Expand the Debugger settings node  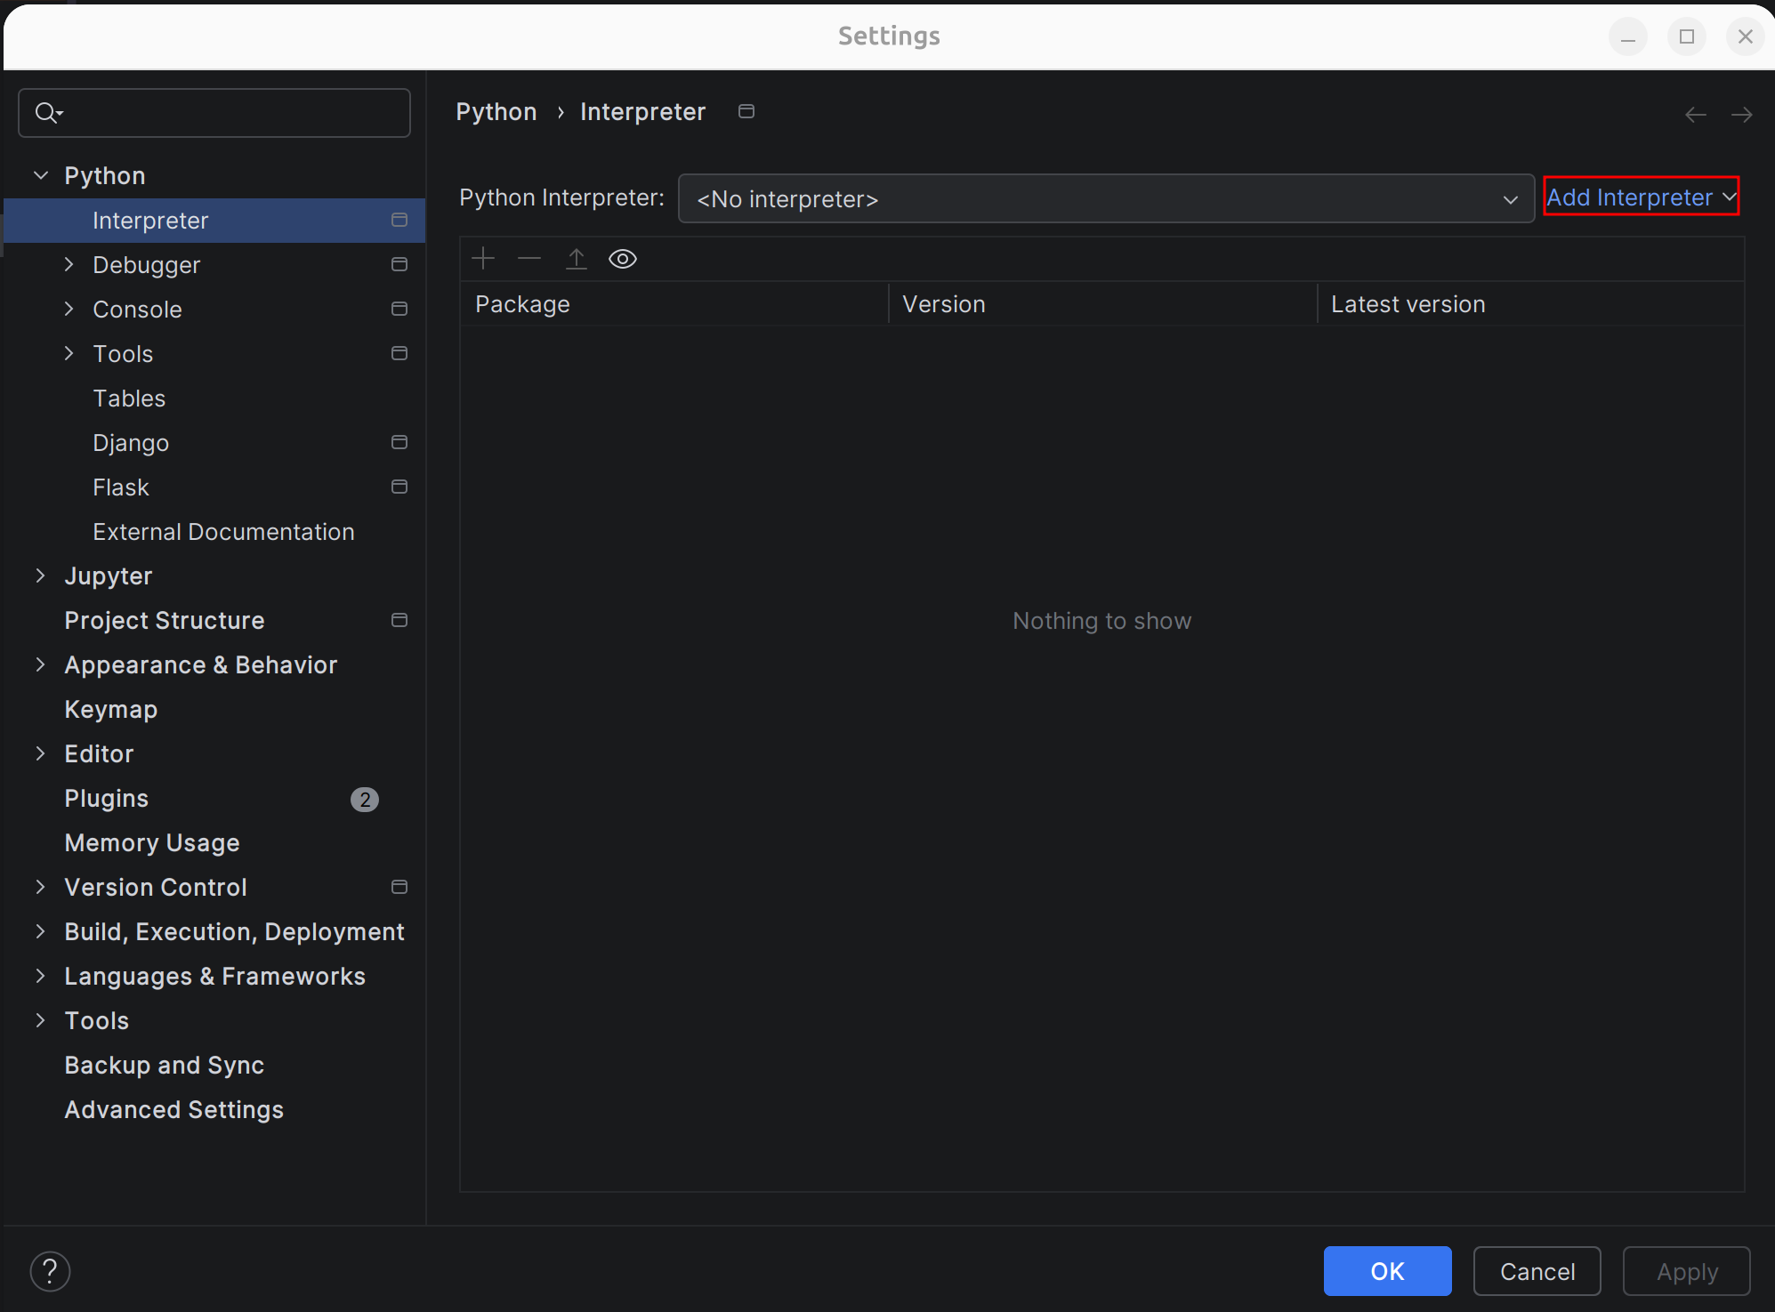coord(69,264)
